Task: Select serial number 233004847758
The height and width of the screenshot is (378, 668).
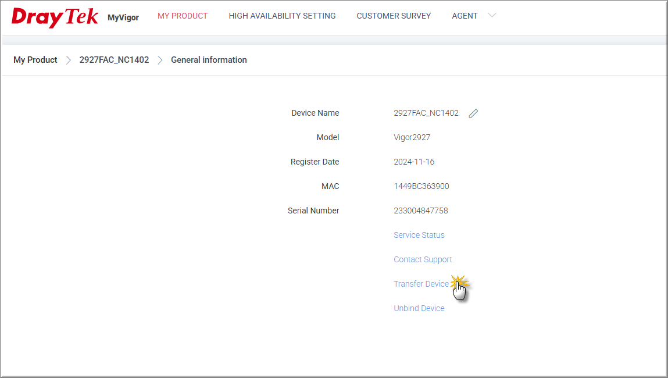Action: coord(420,211)
